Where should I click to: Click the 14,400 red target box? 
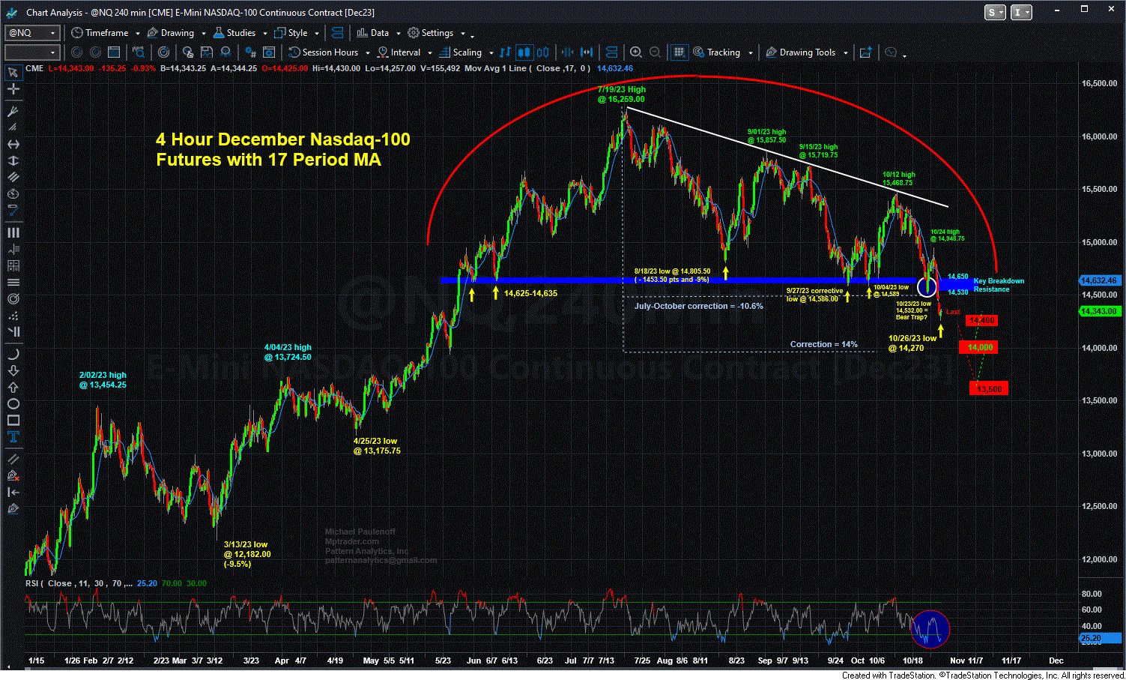[982, 321]
